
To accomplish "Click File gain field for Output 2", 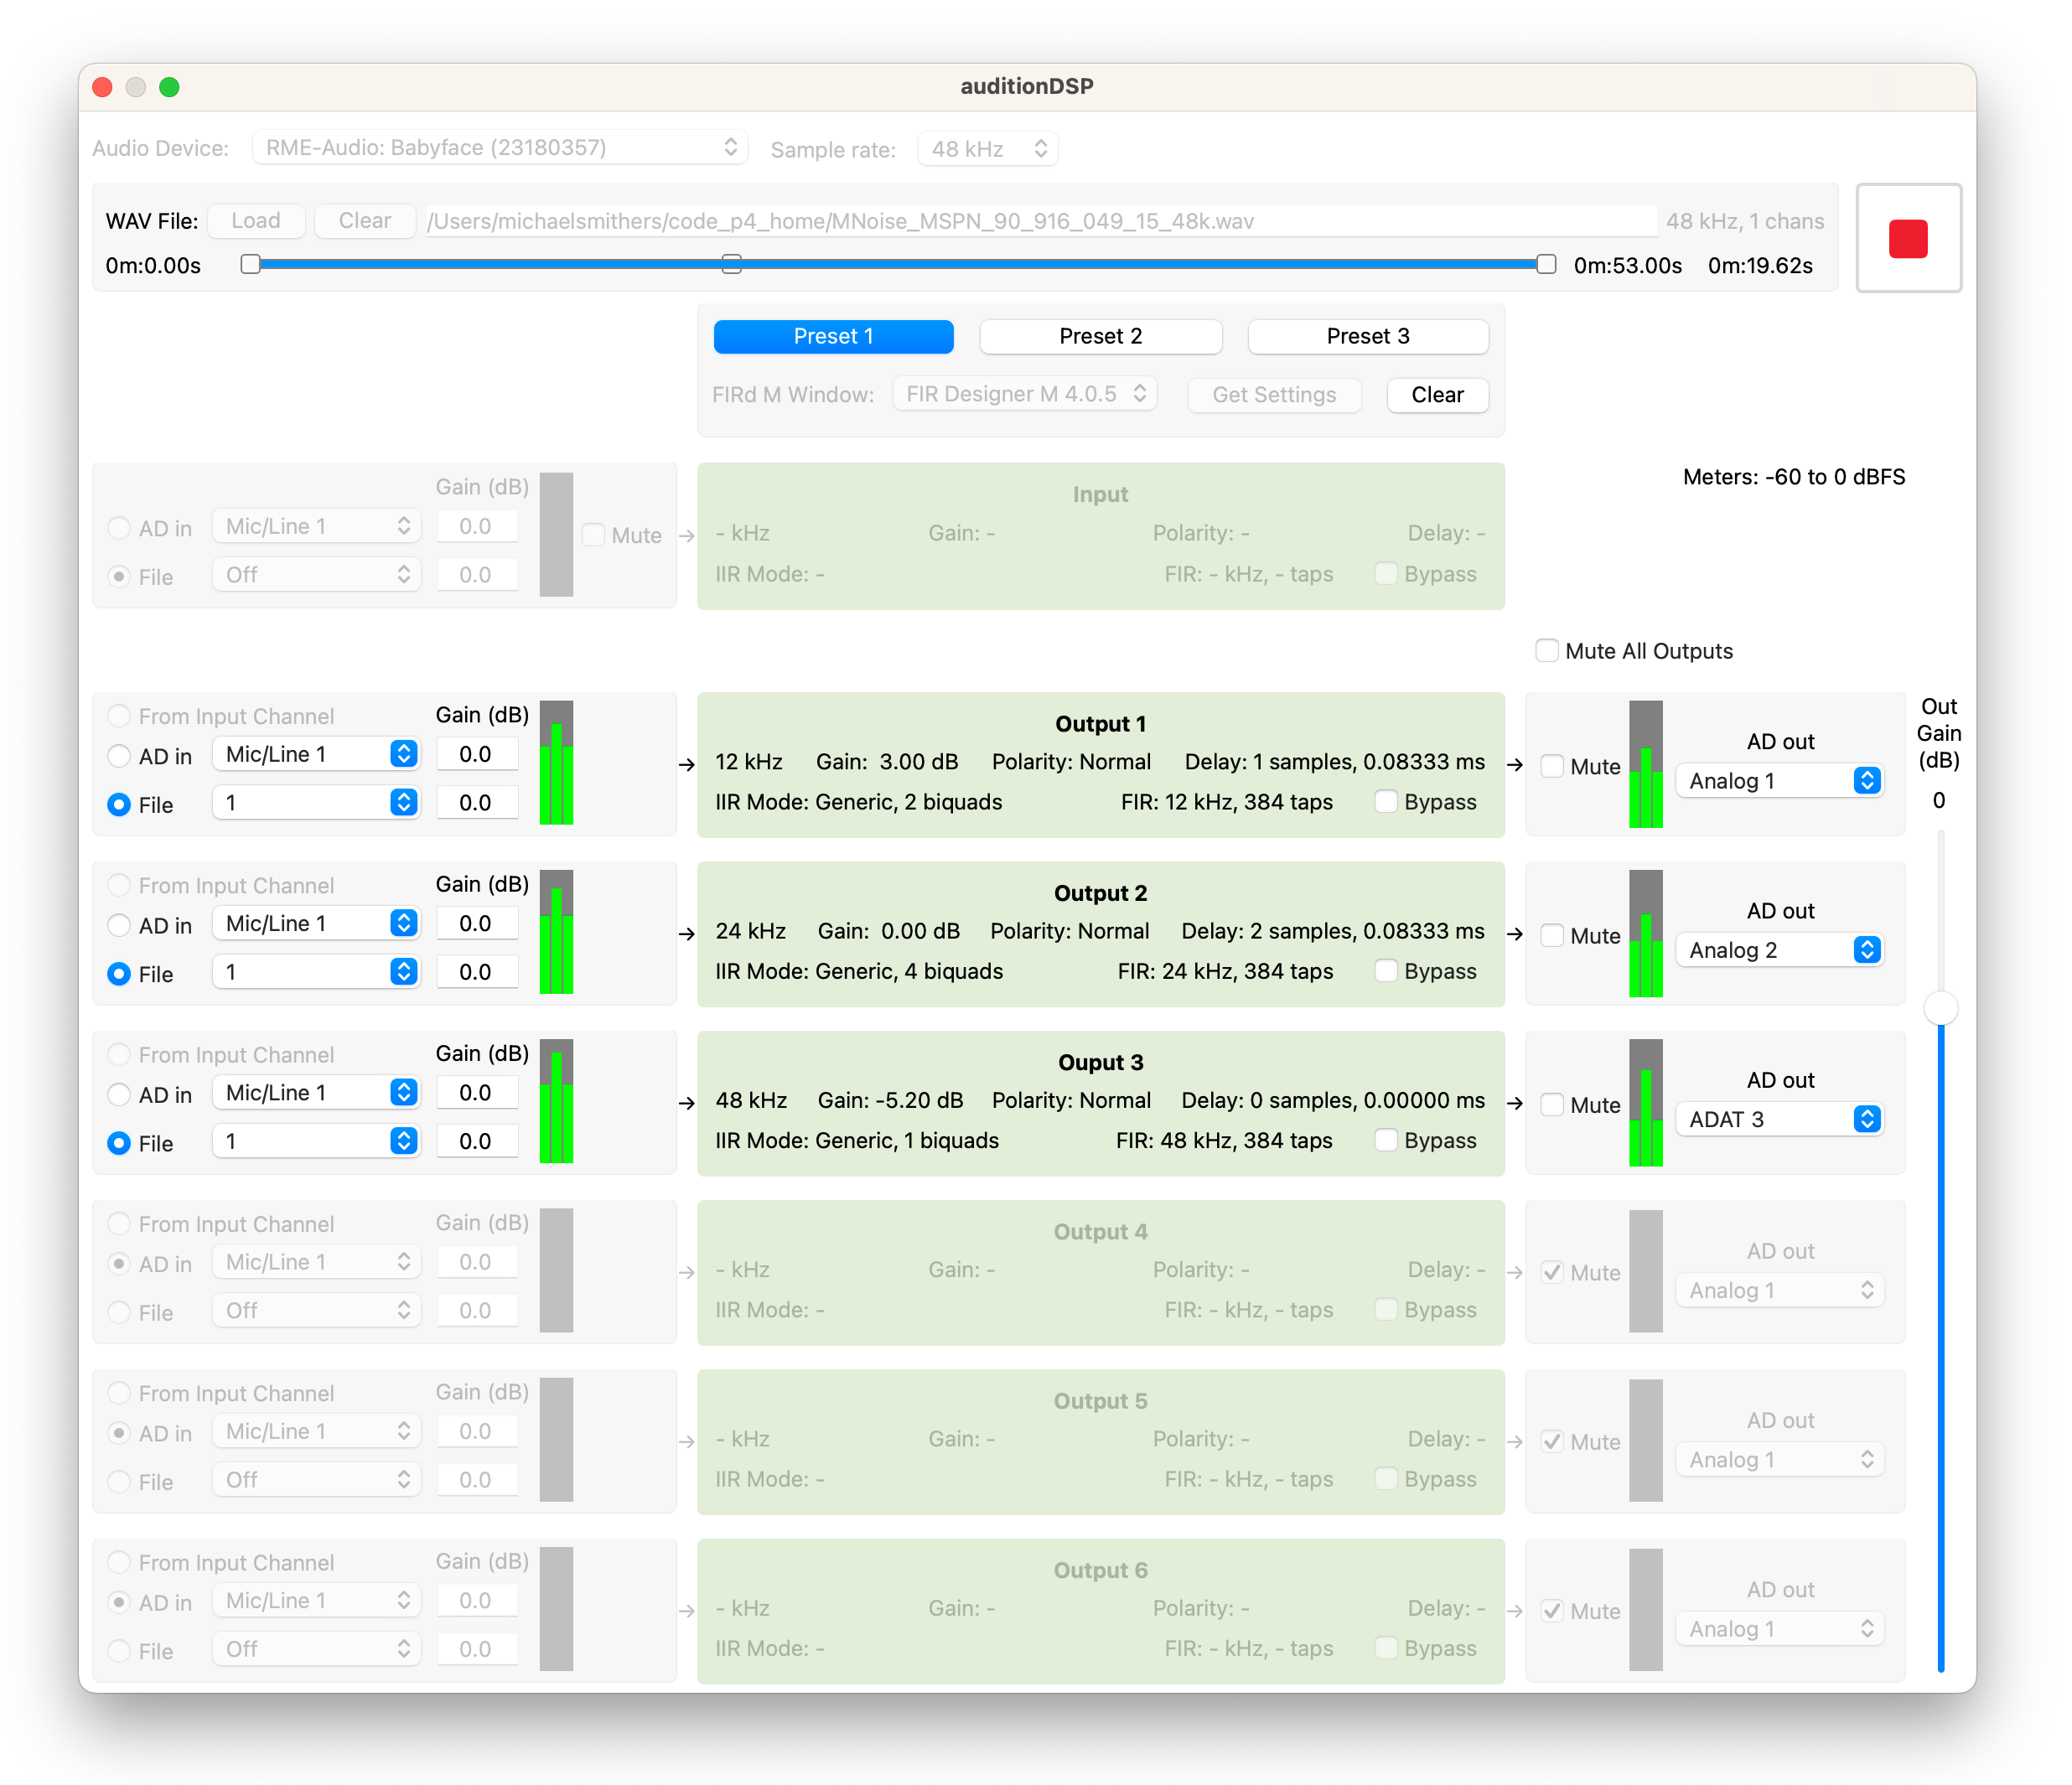I will coord(476,972).
